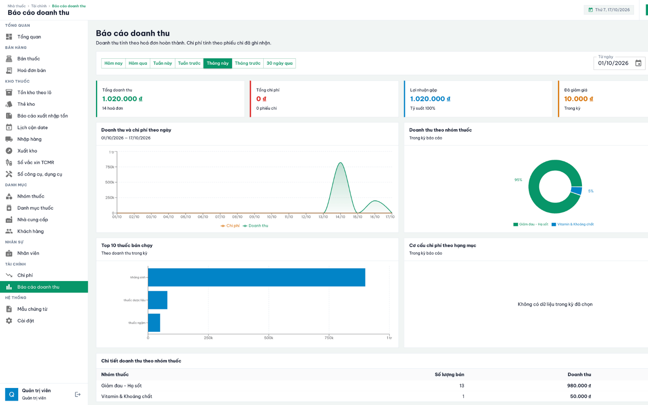Open Khách hàng people icon
This screenshot has height=405, width=648.
click(9, 231)
